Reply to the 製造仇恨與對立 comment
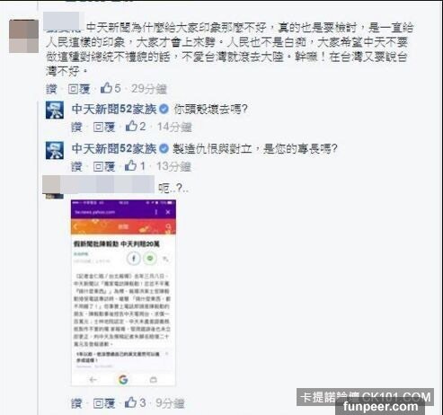Image resolution: width=443 pixels, height=415 pixels. [104, 166]
